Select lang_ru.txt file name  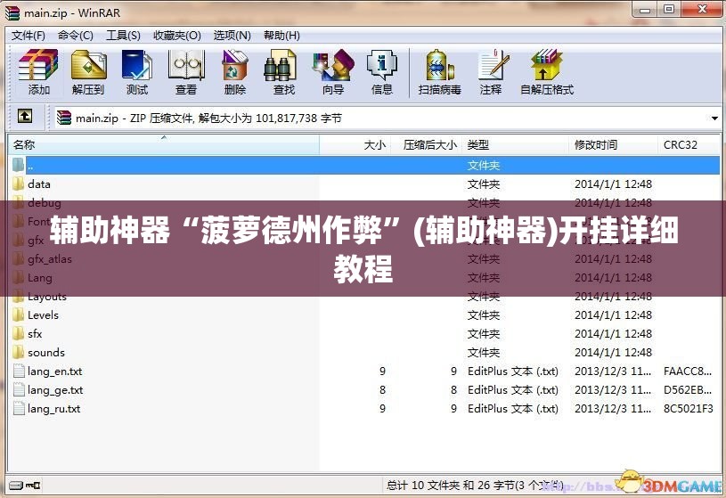pyautogui.click(x=53, y=409)
